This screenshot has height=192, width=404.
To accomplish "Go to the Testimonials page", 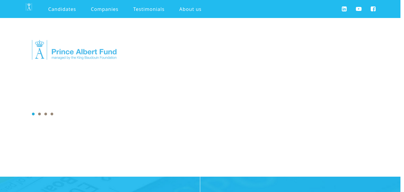I will tap(149, 9).
